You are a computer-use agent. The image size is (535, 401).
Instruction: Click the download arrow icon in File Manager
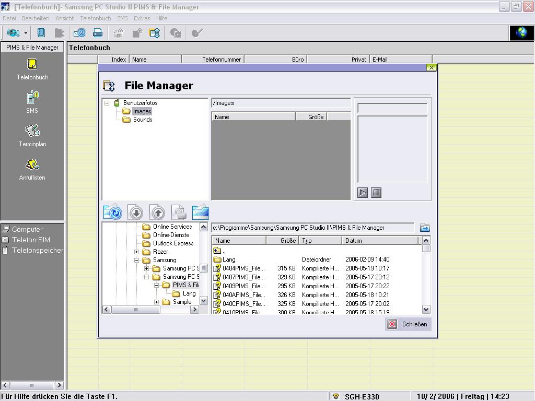pyautogui.click(x=136, y=212)
